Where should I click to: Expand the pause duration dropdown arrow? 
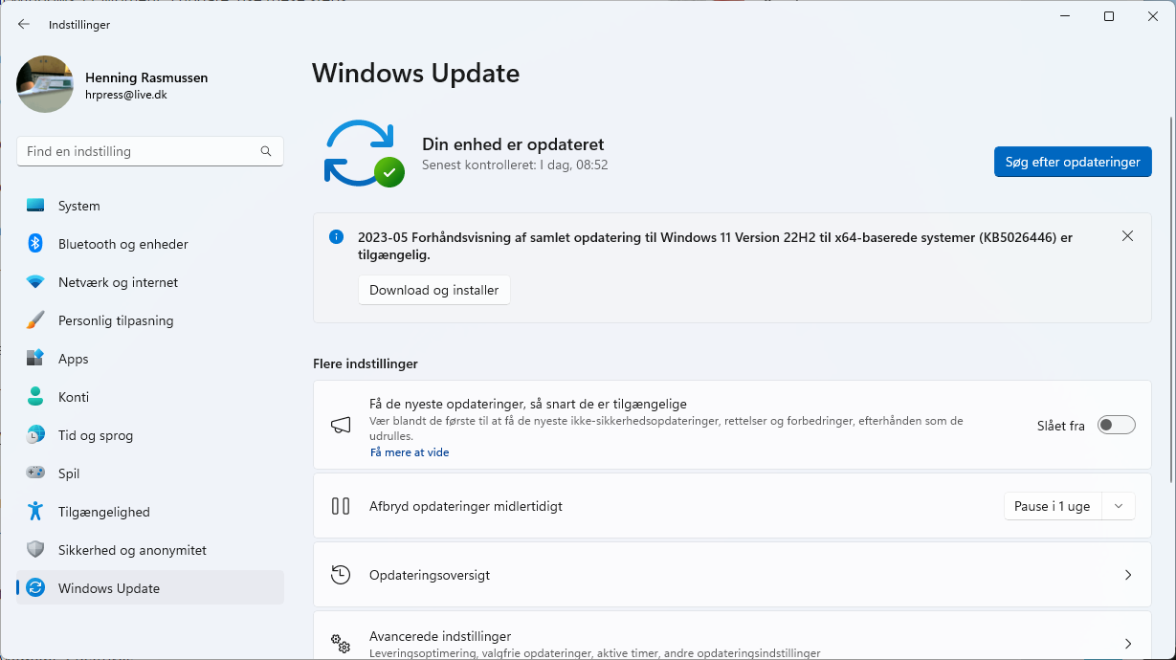tap(1118, 506)
